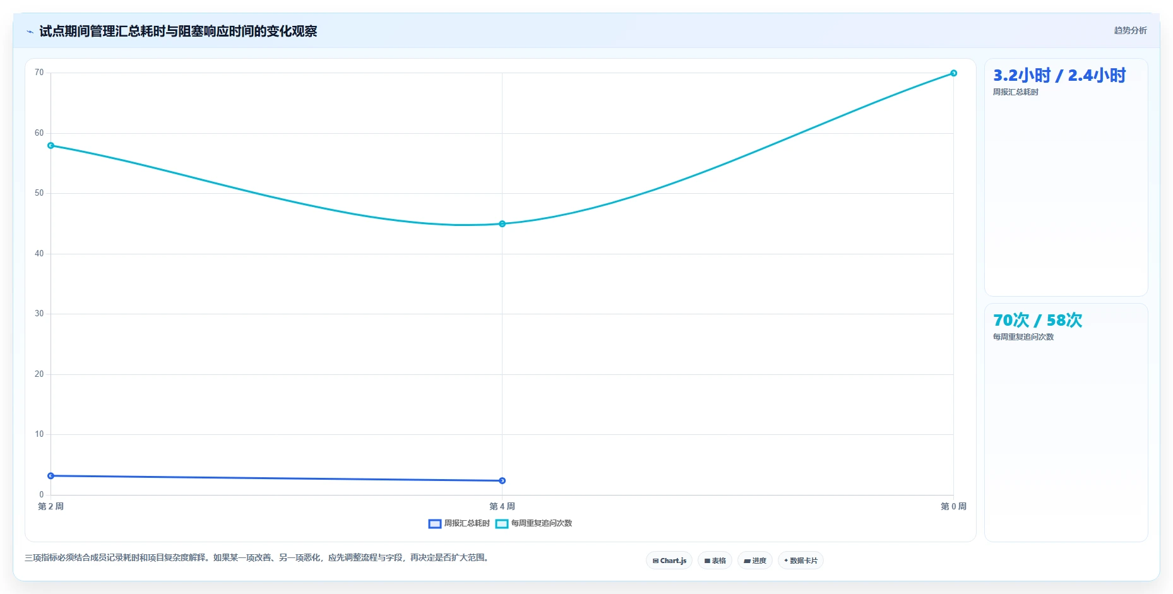Click the blue data point at 第 2 周
Viewport: 1173px width, 594px height.
point(51,476)
